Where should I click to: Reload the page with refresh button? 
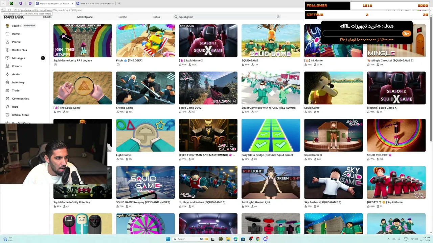(x=9, y=10)
